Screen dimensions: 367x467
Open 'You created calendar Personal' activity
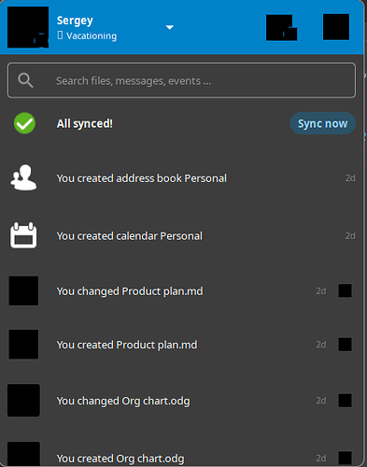181,235
